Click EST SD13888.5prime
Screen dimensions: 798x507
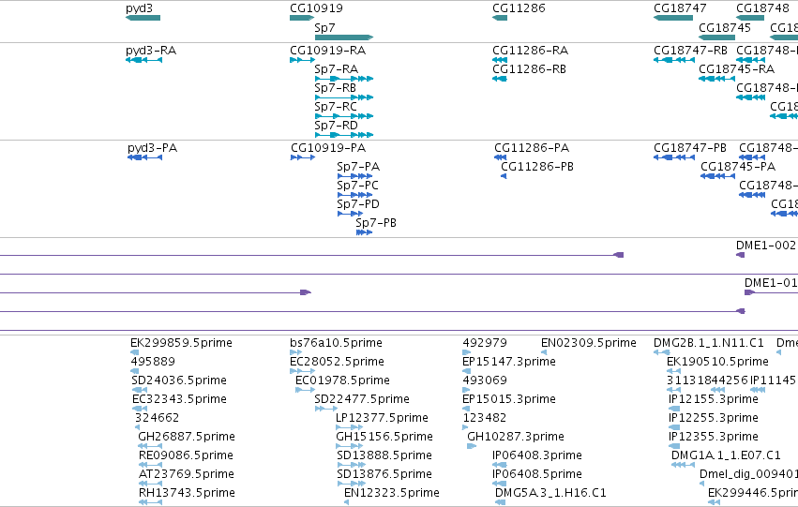[x=351, y=466]
